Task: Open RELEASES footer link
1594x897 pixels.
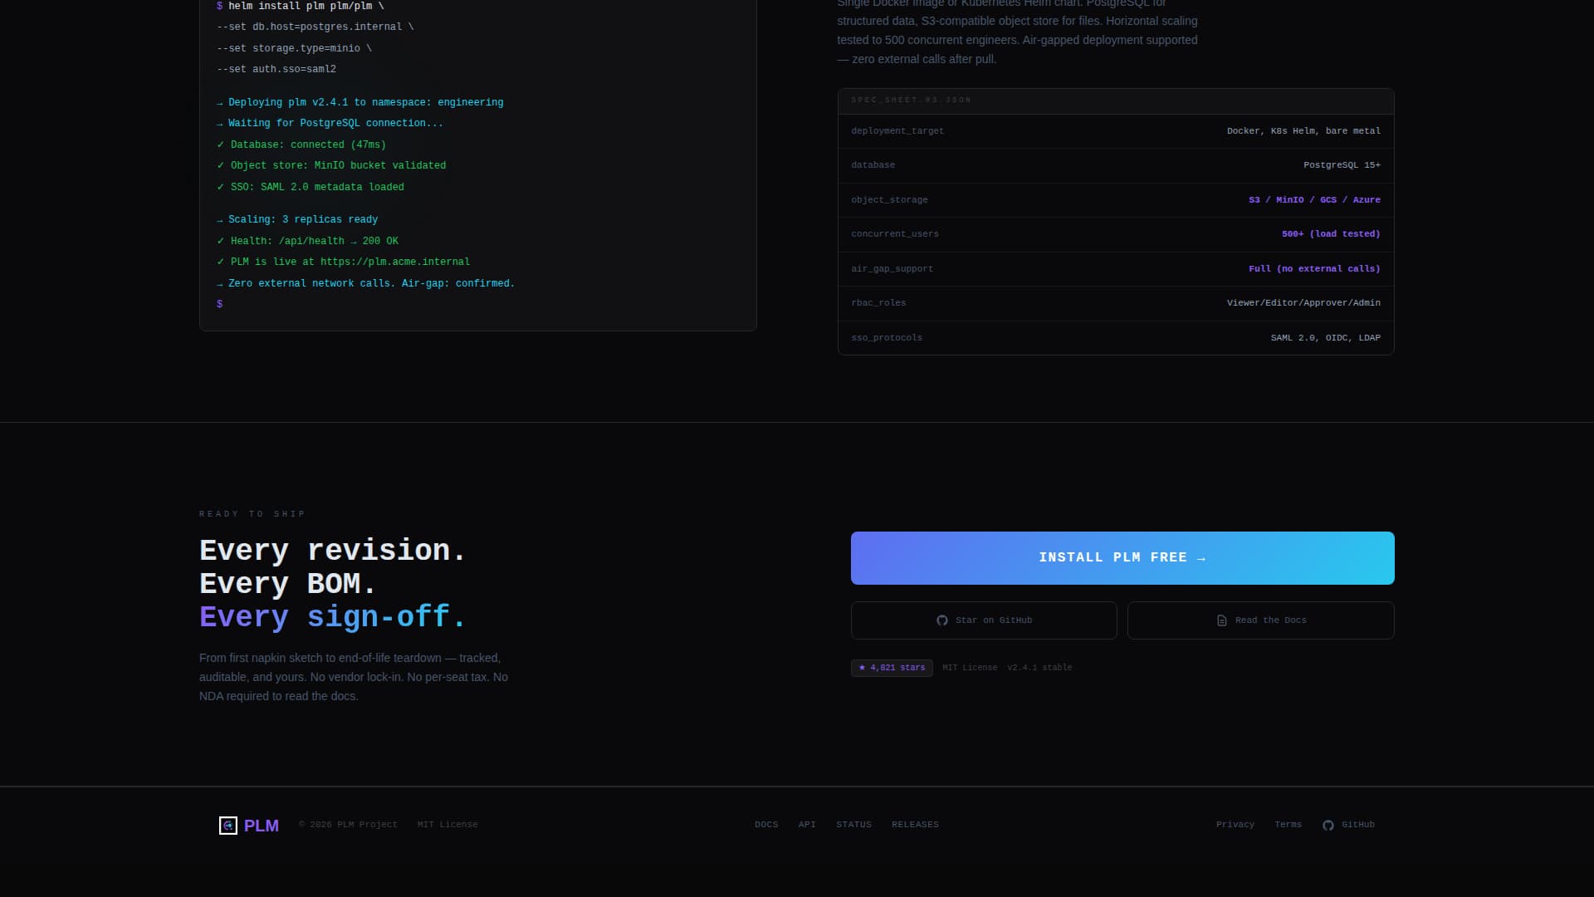Action: tap(915, 825)
